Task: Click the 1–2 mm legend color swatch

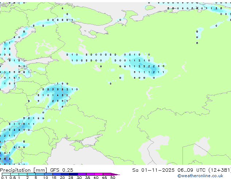Action: 23,174
